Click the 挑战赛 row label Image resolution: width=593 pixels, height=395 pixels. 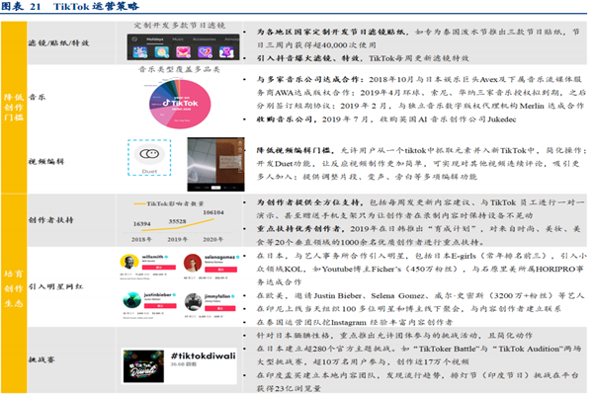point(42,359)
